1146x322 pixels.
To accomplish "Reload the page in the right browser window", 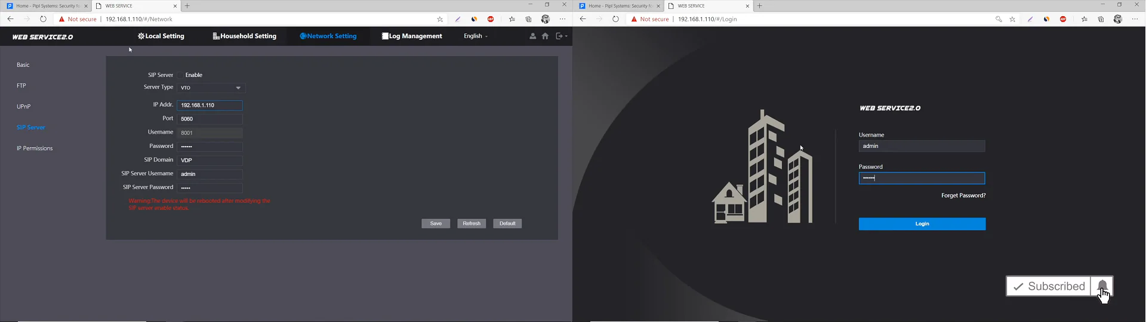I will pos(615,19).
